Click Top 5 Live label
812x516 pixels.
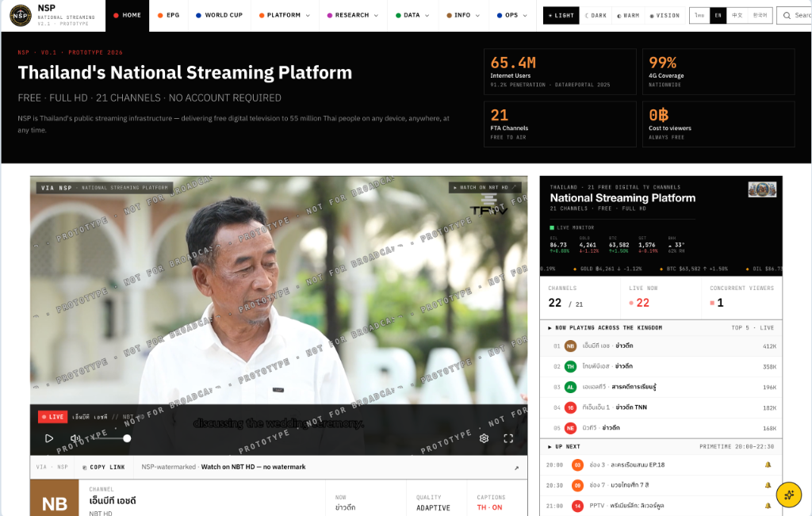pyautogui.click(x=753, y=328)
